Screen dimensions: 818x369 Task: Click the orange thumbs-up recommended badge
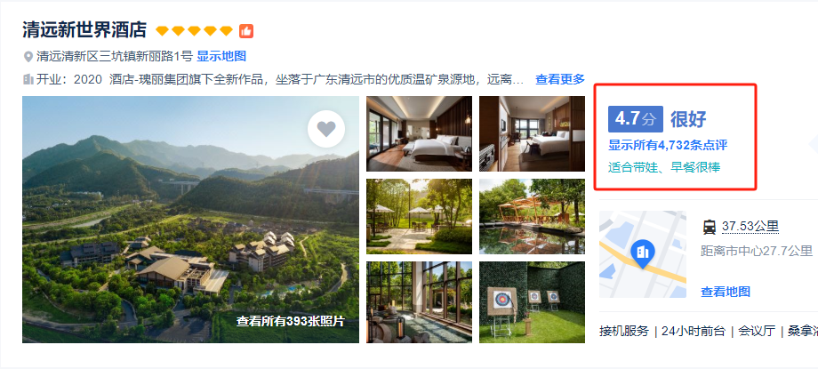point(246,31)
